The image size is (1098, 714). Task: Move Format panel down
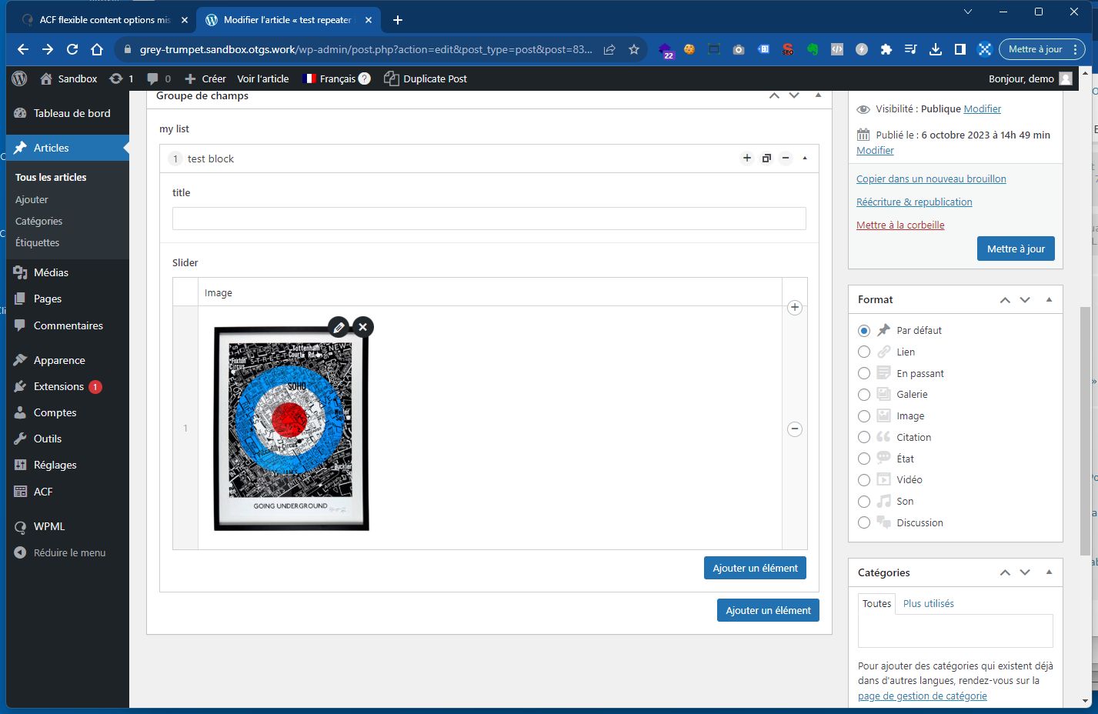click(x=1025, y=300)
